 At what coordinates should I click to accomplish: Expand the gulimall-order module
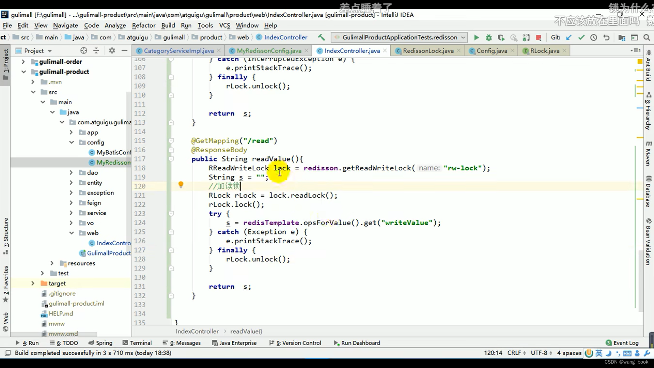click(23, 62)
